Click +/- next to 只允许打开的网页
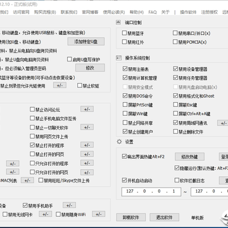Image resolution: width=228 pixels, height=228 pixels. (87, 172)
